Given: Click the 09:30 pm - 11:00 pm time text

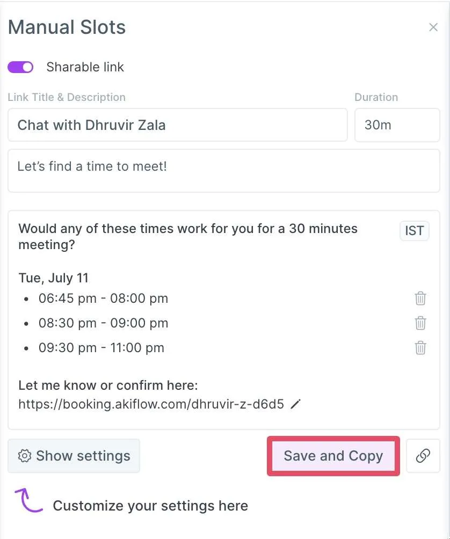Looking at the screenshot, I should point(101,348).
